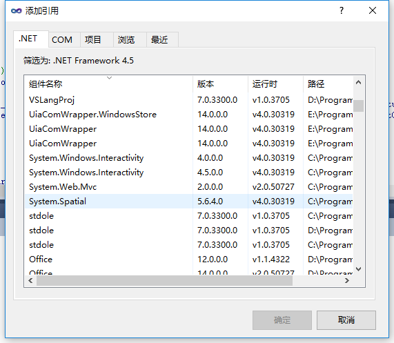The width and height of the screenshot is (394, 343).
Task: Sort by the 运行时 column header
Action: (275, 84)
